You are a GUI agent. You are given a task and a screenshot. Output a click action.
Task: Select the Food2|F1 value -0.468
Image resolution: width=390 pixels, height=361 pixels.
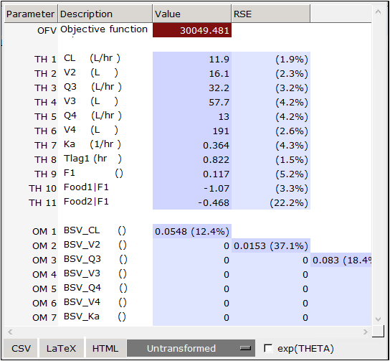(192, 202)
